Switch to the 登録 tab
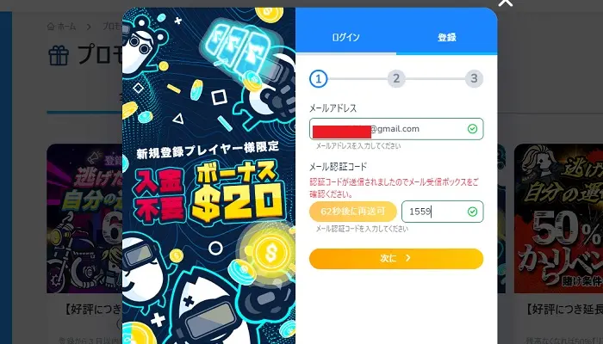The height and width of the screenshot is (344, 603). pyautogui.click(x=447, y=37)
